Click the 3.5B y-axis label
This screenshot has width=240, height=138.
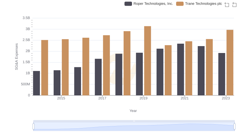tap(26, 18)
